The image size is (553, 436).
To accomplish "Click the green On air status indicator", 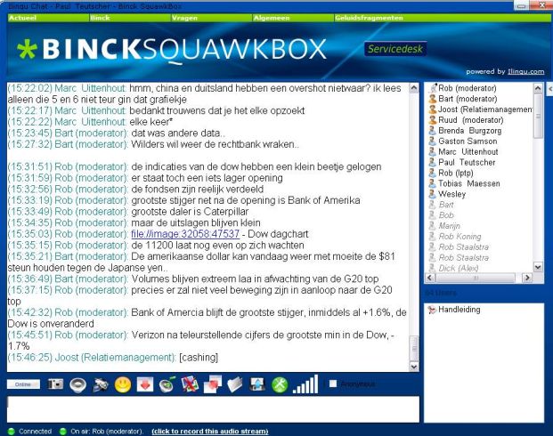I will click(63, 431).
